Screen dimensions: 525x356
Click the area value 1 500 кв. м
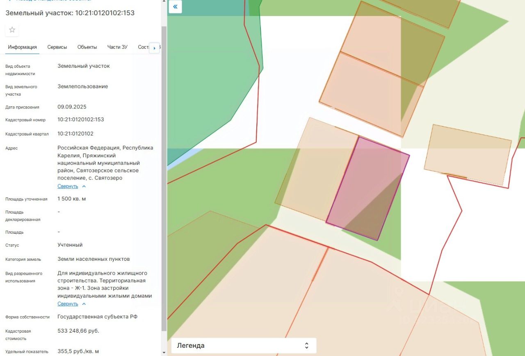tap(72, 199)
